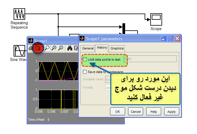
Task: Click the data points limit field
Action: pos(150,59)
